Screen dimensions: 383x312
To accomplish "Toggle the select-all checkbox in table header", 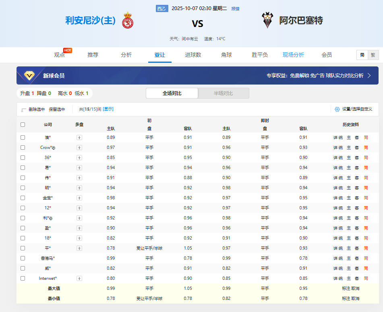I will [23, 124].
